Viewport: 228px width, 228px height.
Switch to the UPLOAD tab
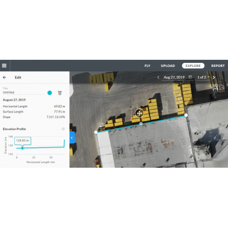168,66
